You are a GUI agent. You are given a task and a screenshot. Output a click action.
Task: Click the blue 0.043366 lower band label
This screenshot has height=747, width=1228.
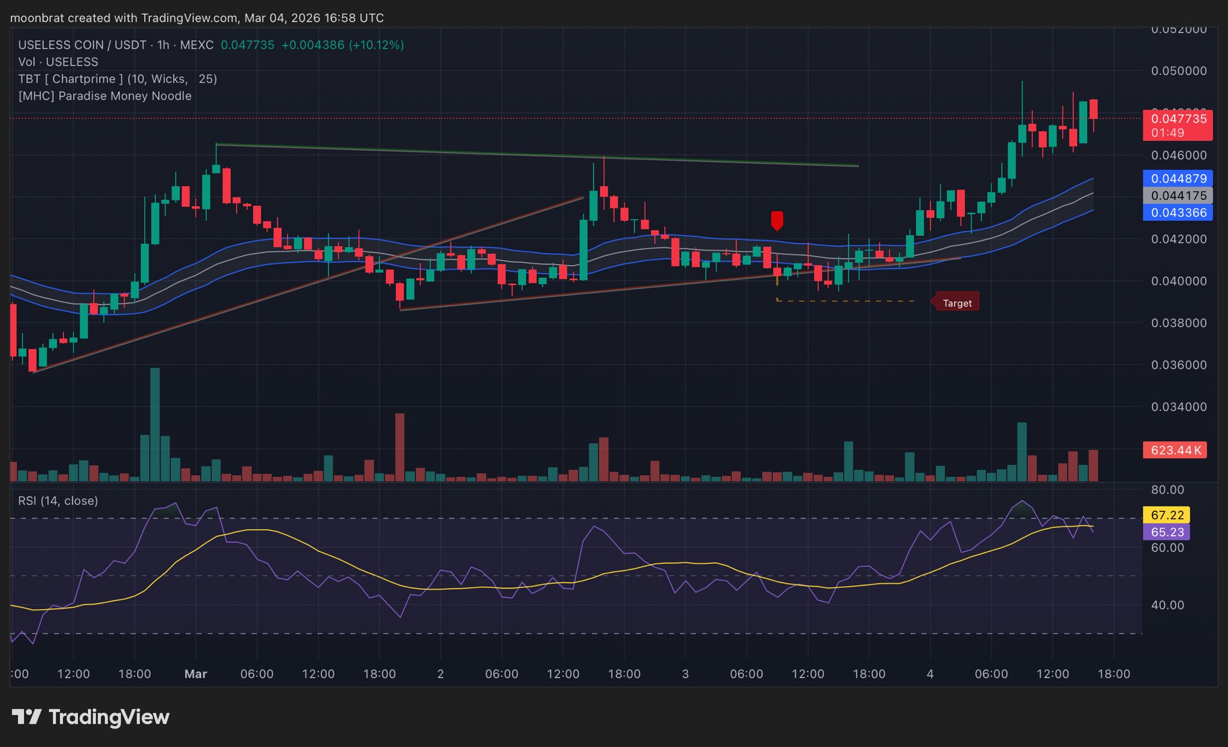click(x=1178, y=212)
